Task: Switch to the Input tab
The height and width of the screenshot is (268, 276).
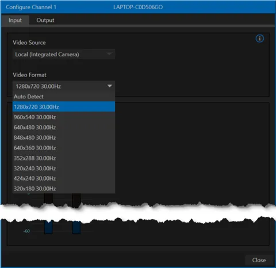Action: click(x=15, y=20)
